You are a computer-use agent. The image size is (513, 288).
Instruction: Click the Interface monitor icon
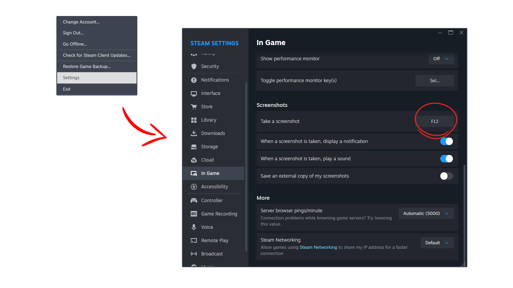coord(194,94)
